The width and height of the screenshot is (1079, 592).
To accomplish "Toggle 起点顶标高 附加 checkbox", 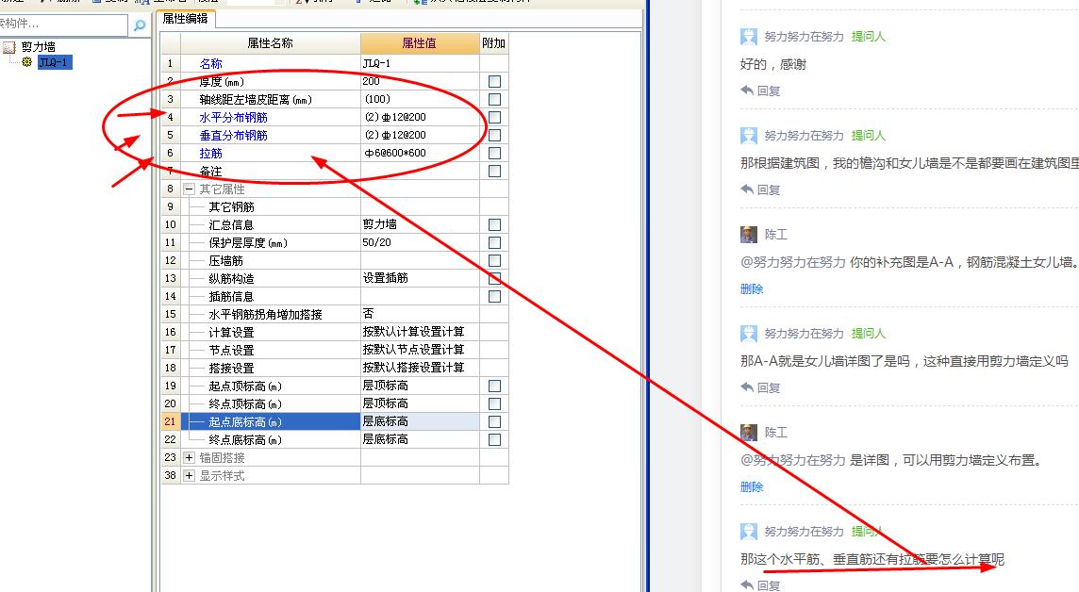I will point(494,386).
